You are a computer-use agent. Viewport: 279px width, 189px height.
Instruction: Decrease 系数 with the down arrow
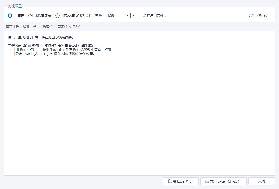[133, 16]
